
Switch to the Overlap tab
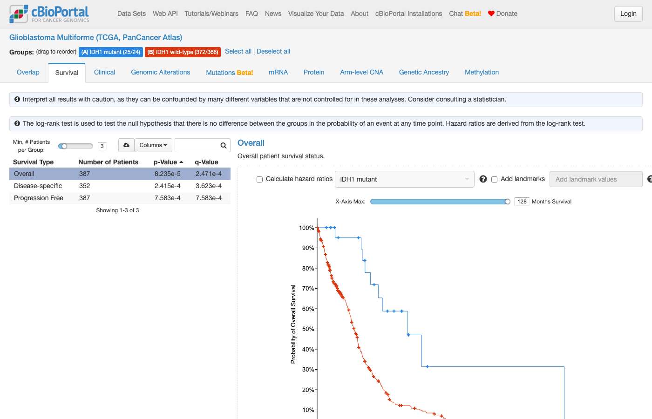pos(28,72)
